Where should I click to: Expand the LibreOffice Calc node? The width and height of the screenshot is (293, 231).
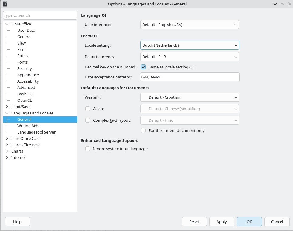(7, 138)
